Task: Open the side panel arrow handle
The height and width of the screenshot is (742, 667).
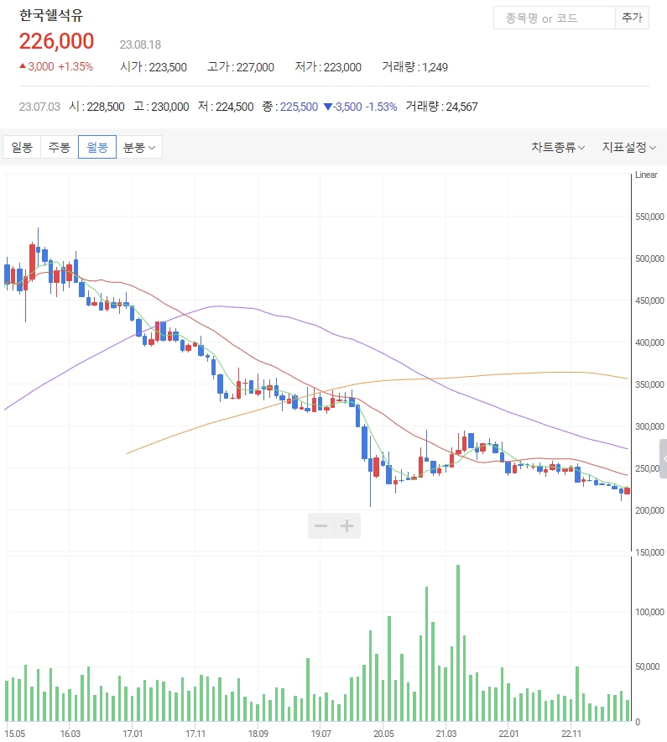Action: point(663,458)
